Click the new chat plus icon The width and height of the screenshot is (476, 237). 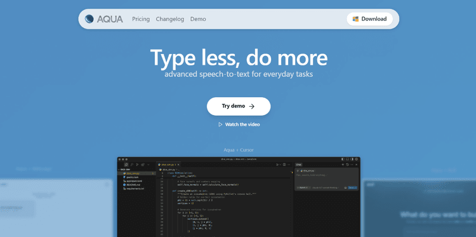(x=343, y=165)
